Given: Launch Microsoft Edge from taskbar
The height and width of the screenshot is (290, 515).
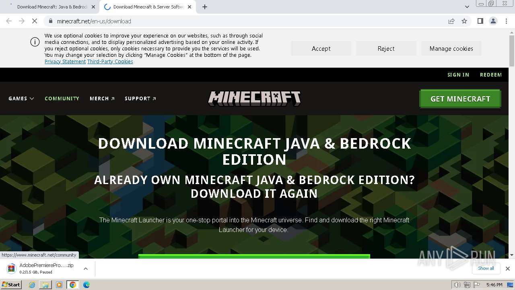Looking at the screenshot, I should (x=87, y=285).
